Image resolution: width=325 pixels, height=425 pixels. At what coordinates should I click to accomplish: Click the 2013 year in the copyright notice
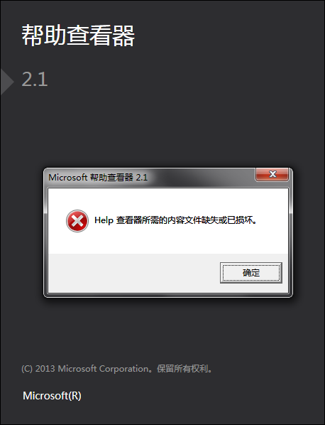tap(45, 369)
